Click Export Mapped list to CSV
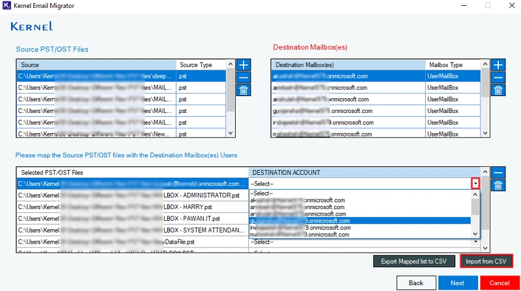The width and height of the screenshot is (521, 291). pyautogui.click(x=414, y=262)
